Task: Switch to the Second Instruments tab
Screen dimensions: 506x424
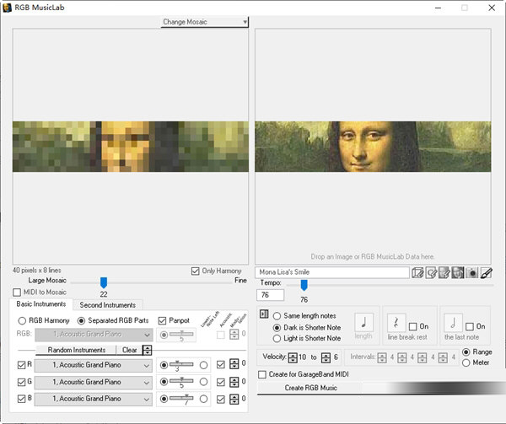Action: [107, 304]
